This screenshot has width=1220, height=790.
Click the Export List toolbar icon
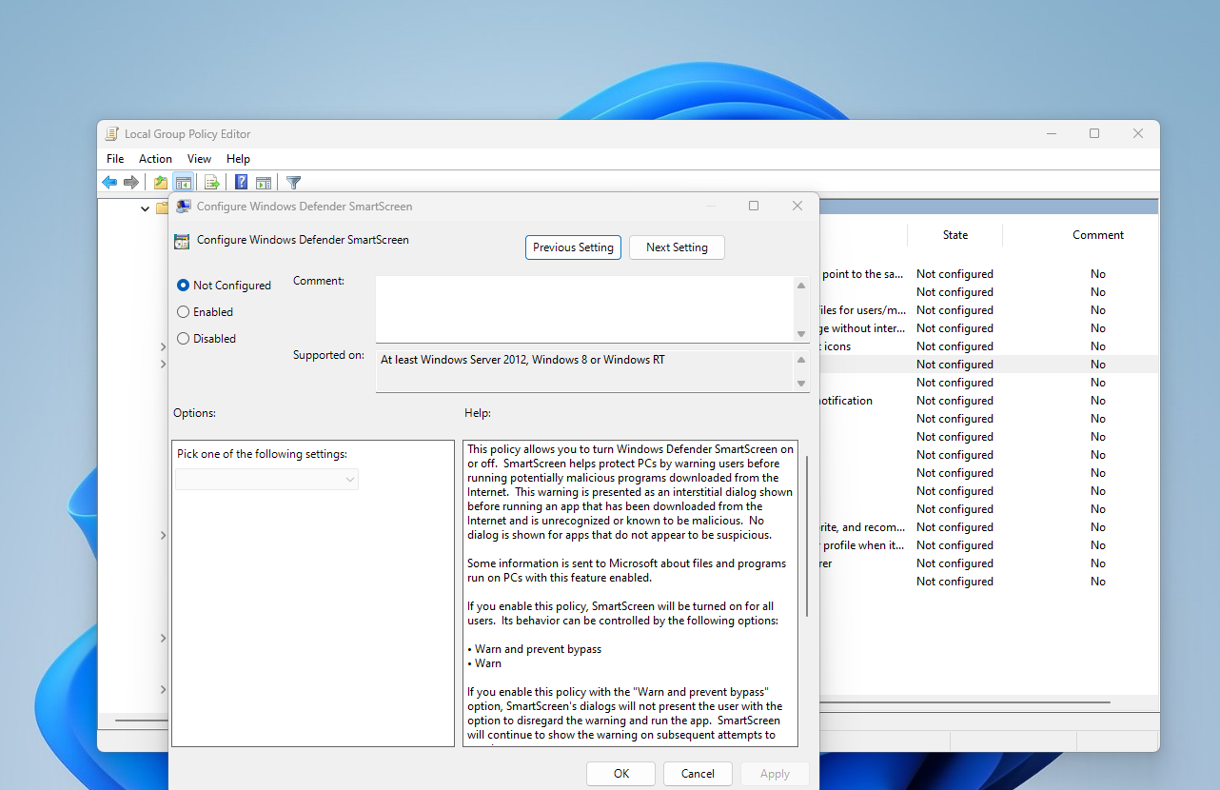coord(212,182)
